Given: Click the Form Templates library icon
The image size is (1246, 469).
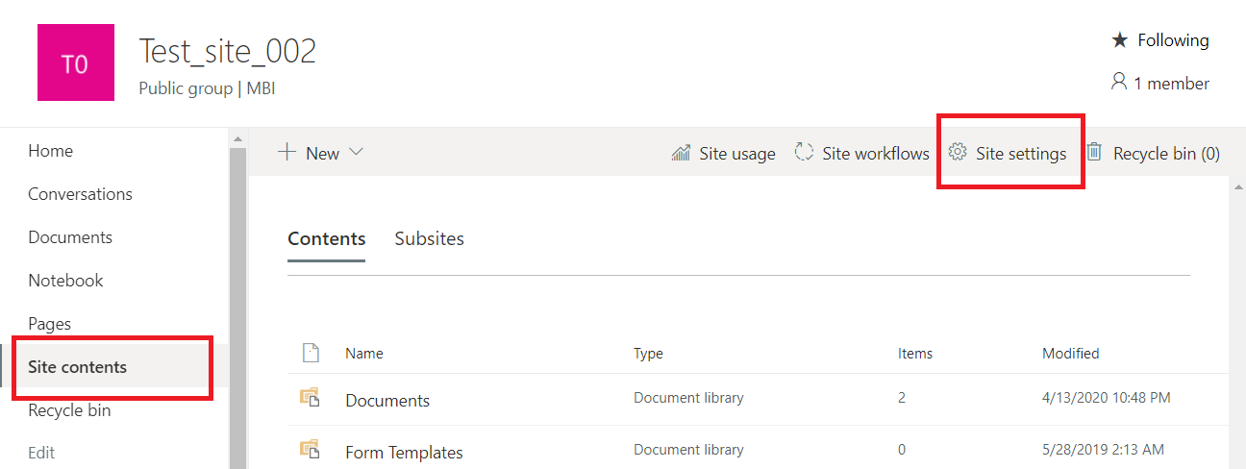Looking at the screenshot, I should pos(310,449).
